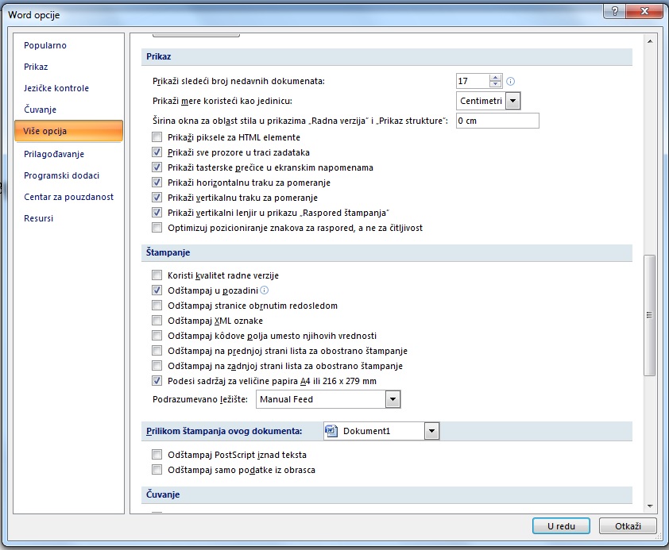This screenshot has height=550, width=669.
Task: Uncheck Prikaži sve prozore u traci zadataka
Action: pos(157,152)
